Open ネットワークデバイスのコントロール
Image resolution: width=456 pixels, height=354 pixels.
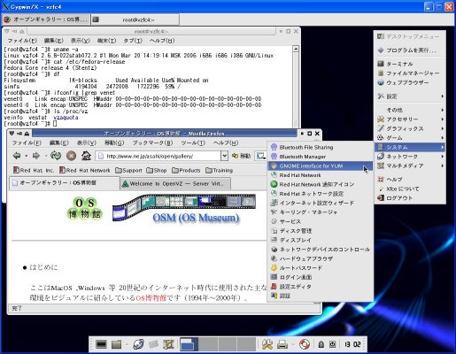320,250
